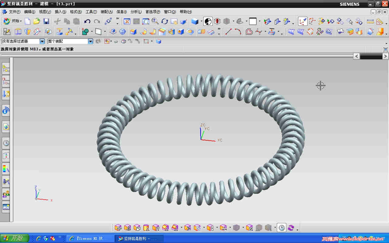Screen dimensions: 389x243
Task: Open the 格式(R) menu
Action: point(76,12)
